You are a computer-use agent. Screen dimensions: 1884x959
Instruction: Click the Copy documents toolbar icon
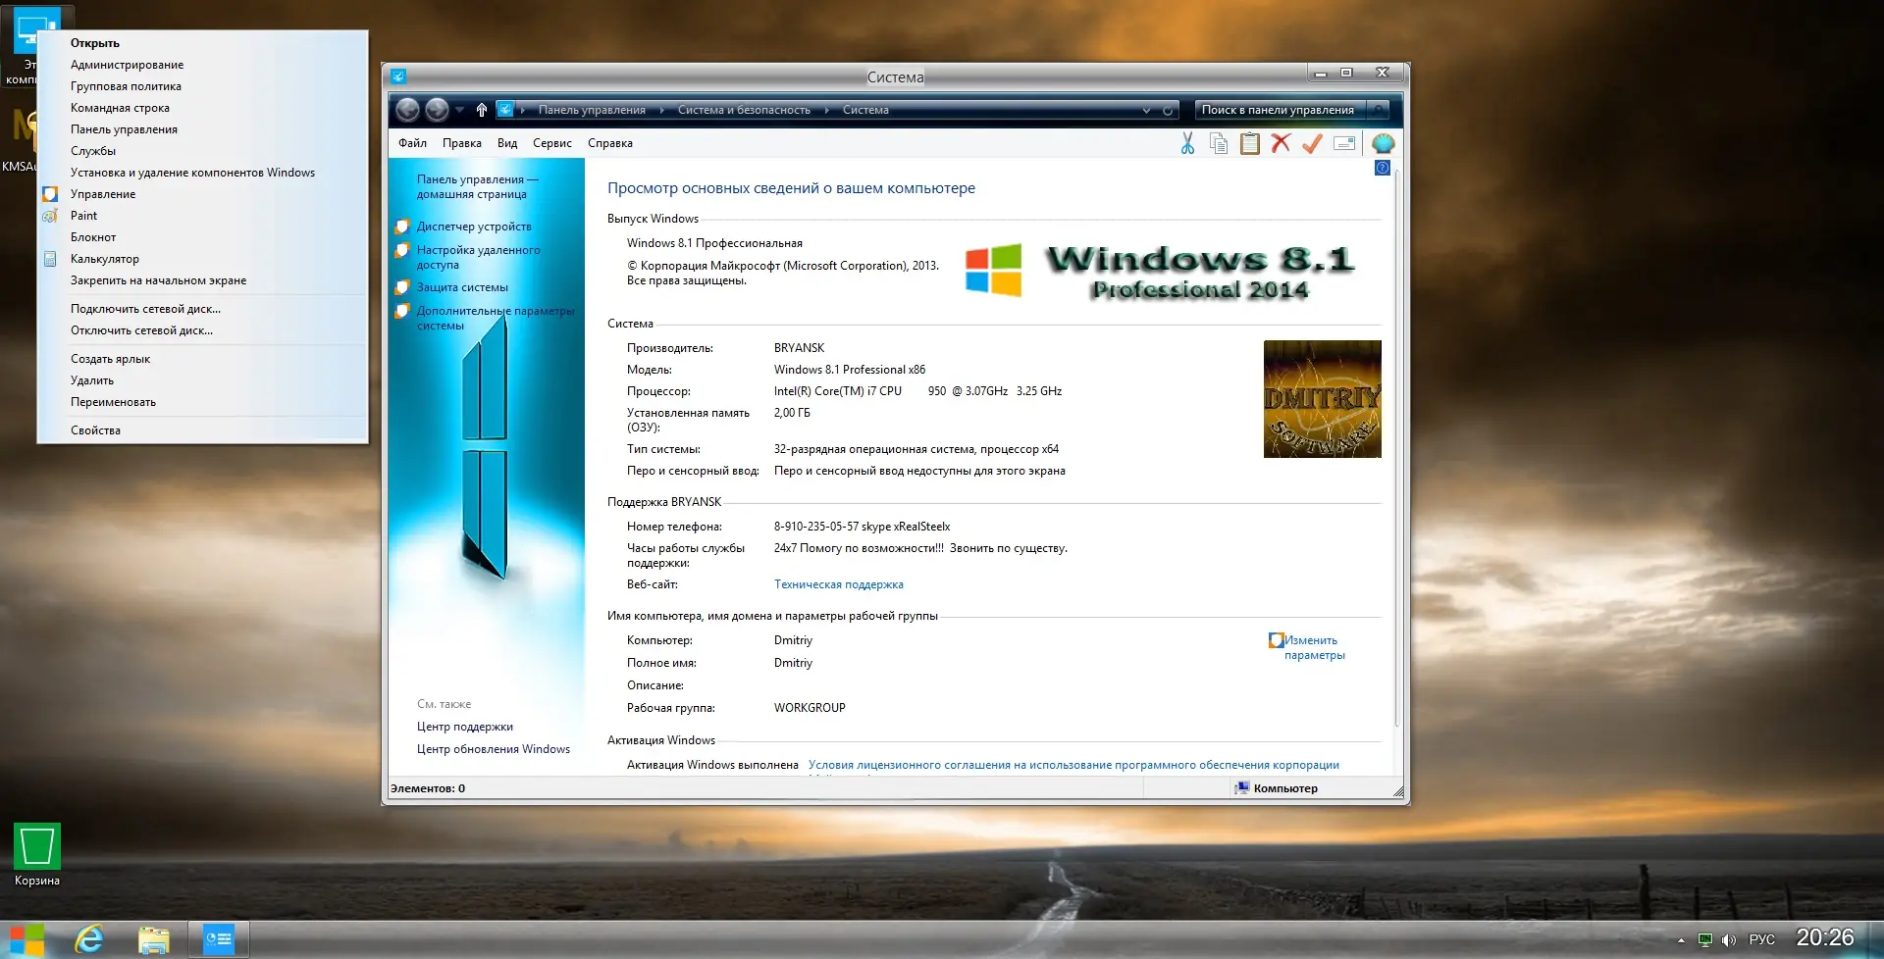point(1219,144)
